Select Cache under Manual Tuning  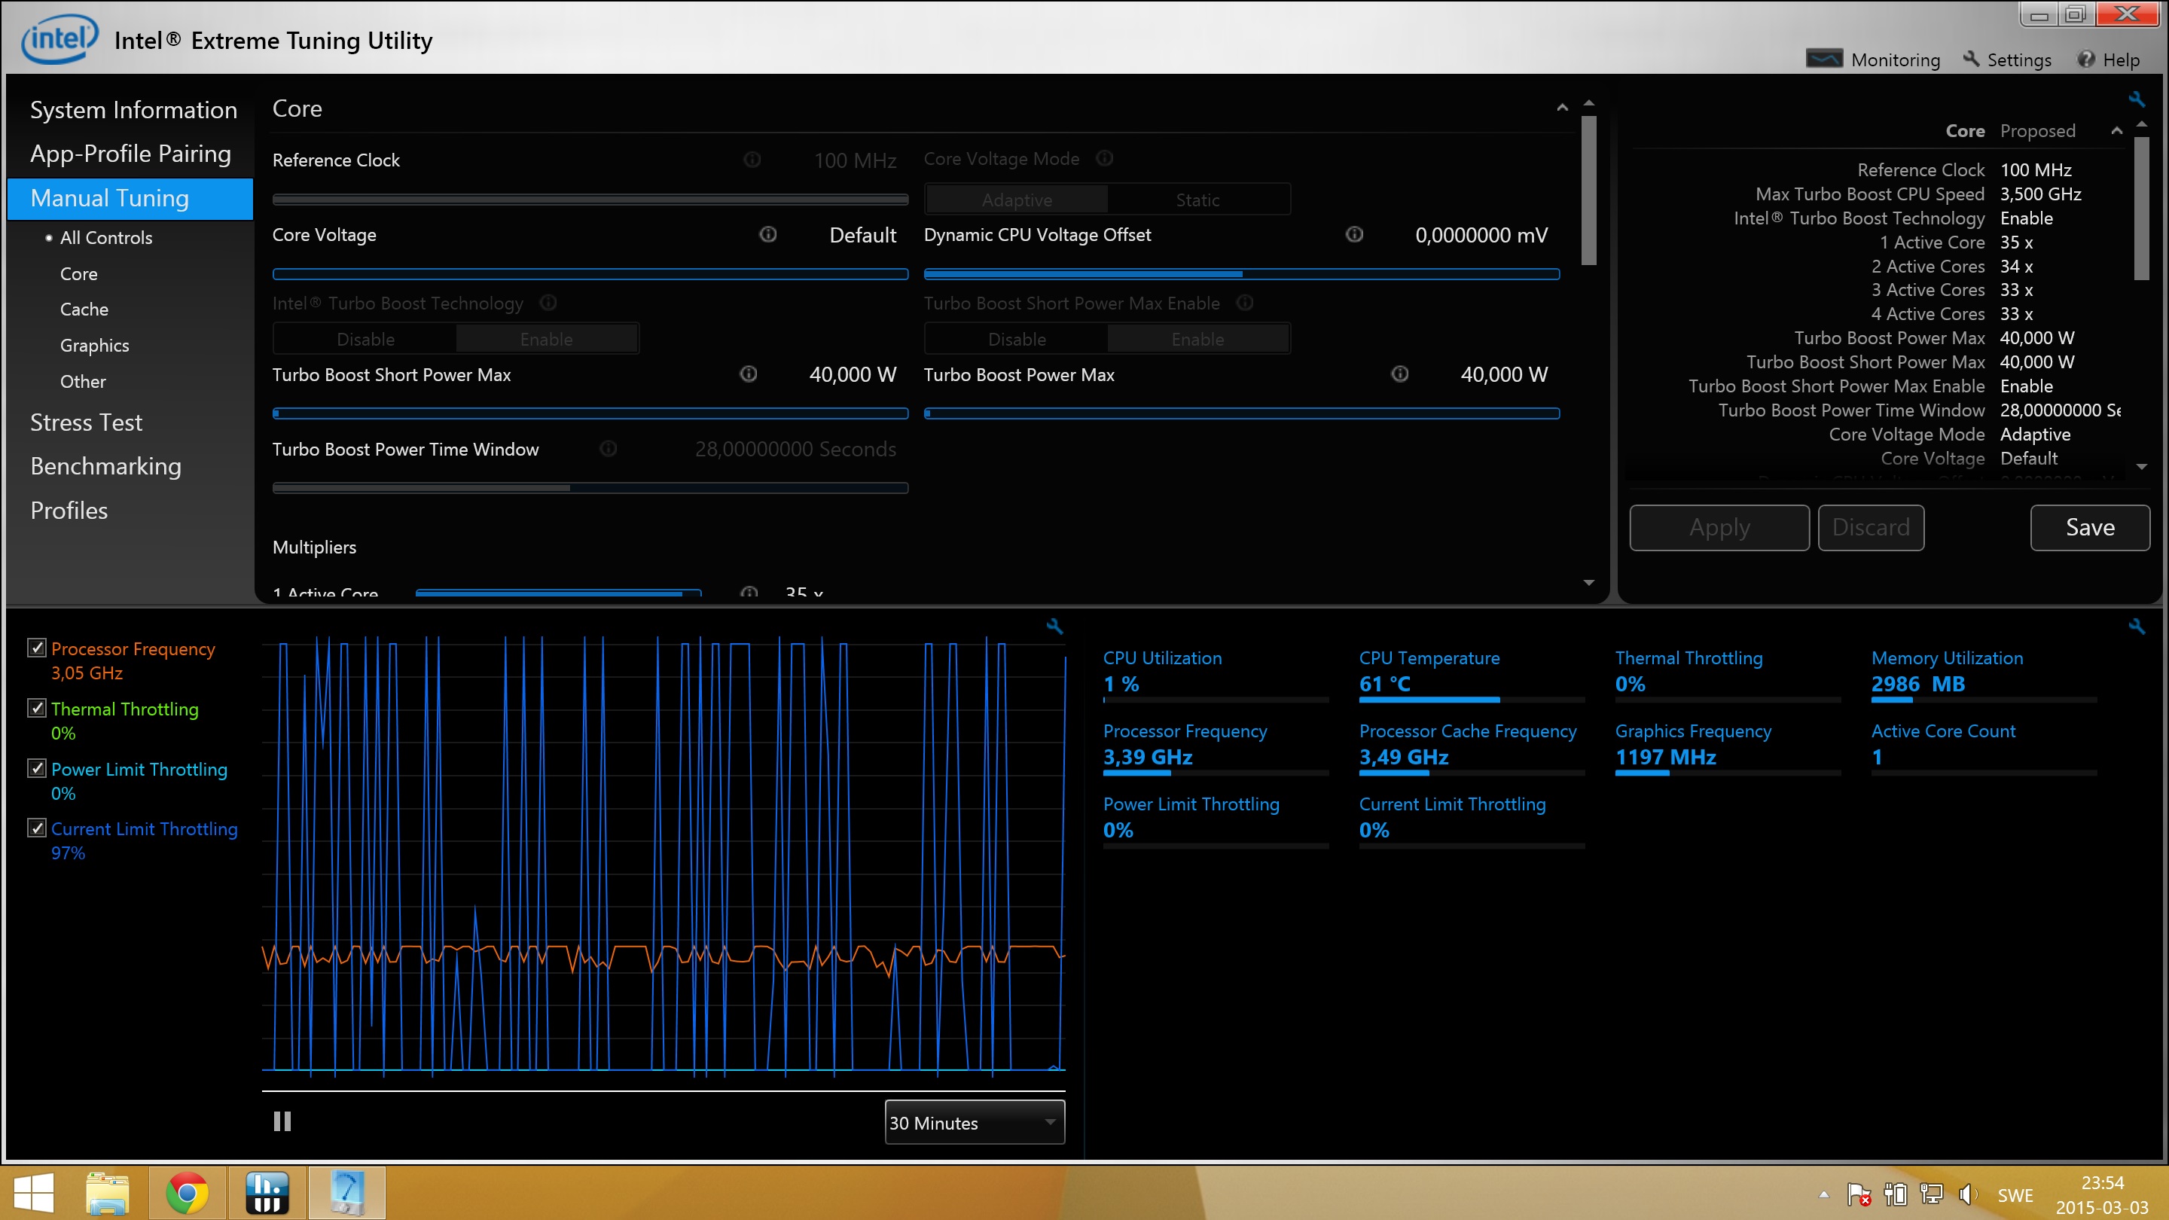tap(84, 309)
